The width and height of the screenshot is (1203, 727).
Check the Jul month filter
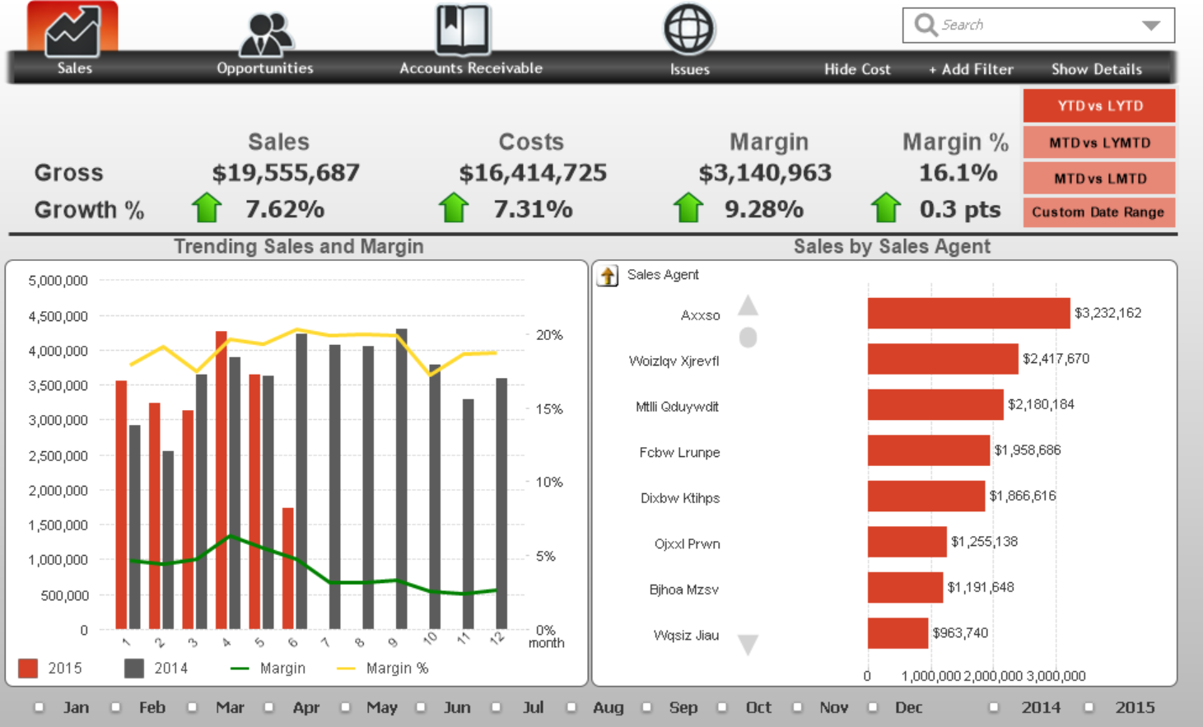pyautogui.click(x=496, y=706)
